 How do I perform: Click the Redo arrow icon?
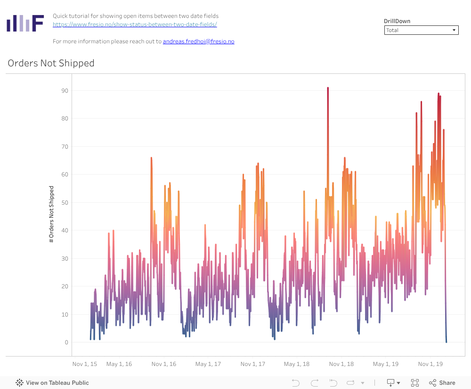tap(315, 383)
